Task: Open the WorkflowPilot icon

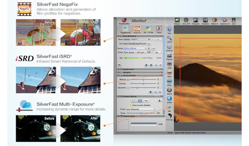Action: (124, 20)
